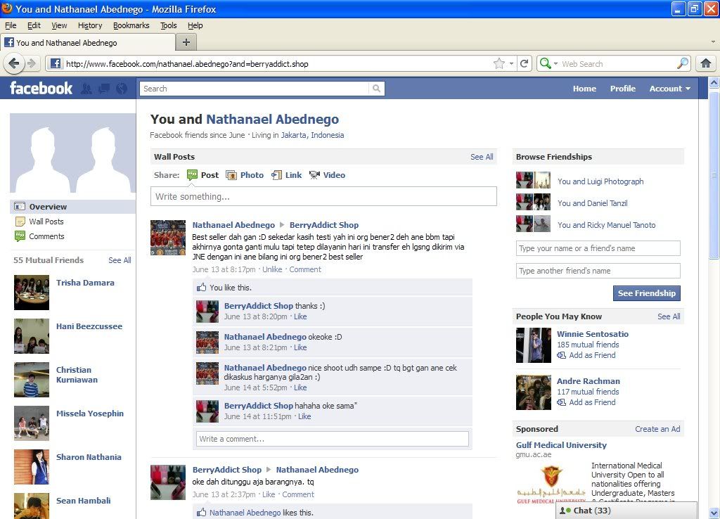Open messages icon in Facebook bar

pyautogui.click(x=104, y=89)
